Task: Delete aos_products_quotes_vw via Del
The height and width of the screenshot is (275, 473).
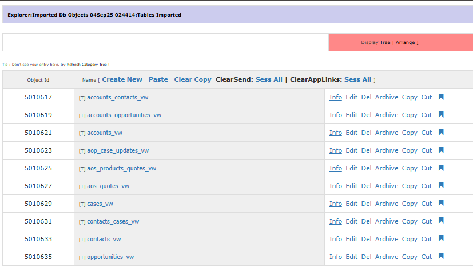Action: tap(366, 168)
